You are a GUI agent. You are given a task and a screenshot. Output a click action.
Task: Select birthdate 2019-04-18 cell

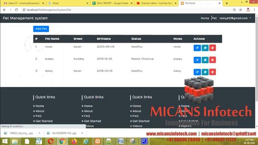(104, 71)
